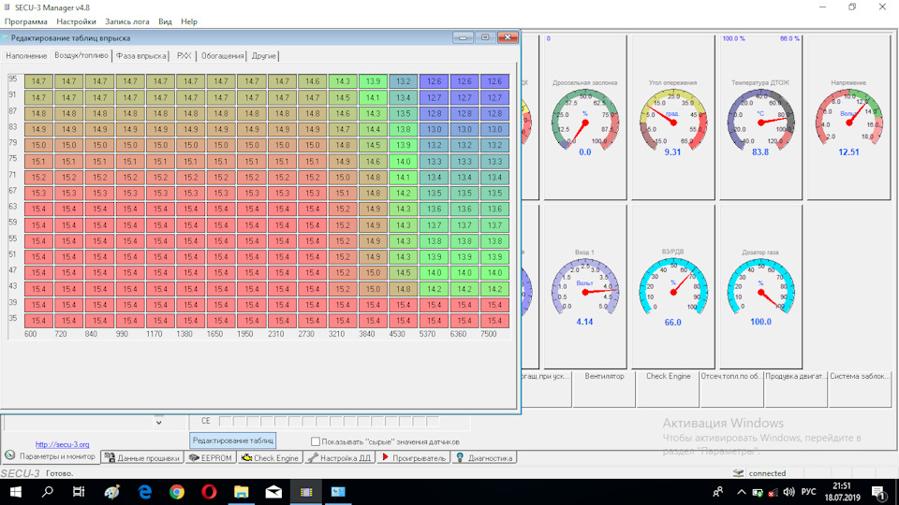
Task: Select the 15.0 cell in row 79, column 600
Action: click(x=38, y=146)
